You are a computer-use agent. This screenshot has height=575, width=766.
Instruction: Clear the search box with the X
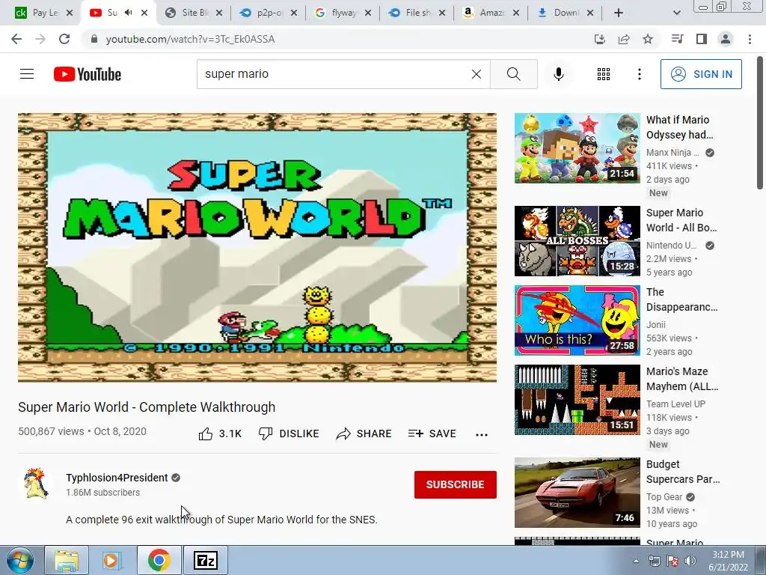[477, 74]
